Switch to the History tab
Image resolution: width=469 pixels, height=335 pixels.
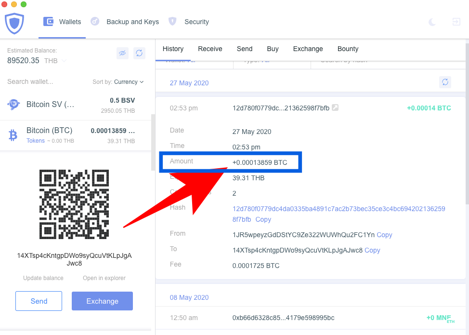click(x=173, y=49)
